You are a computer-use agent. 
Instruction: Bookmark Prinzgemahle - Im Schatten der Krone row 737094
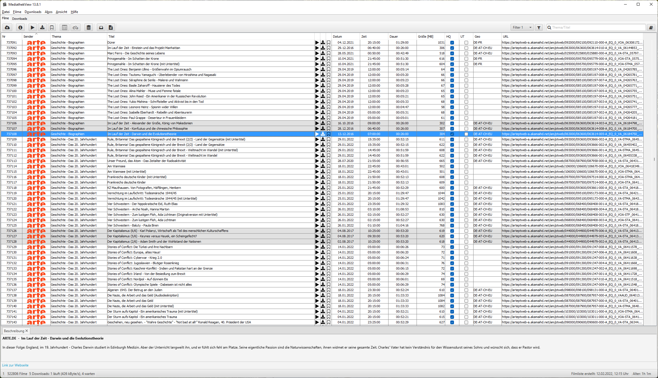(x=329, y=59)
